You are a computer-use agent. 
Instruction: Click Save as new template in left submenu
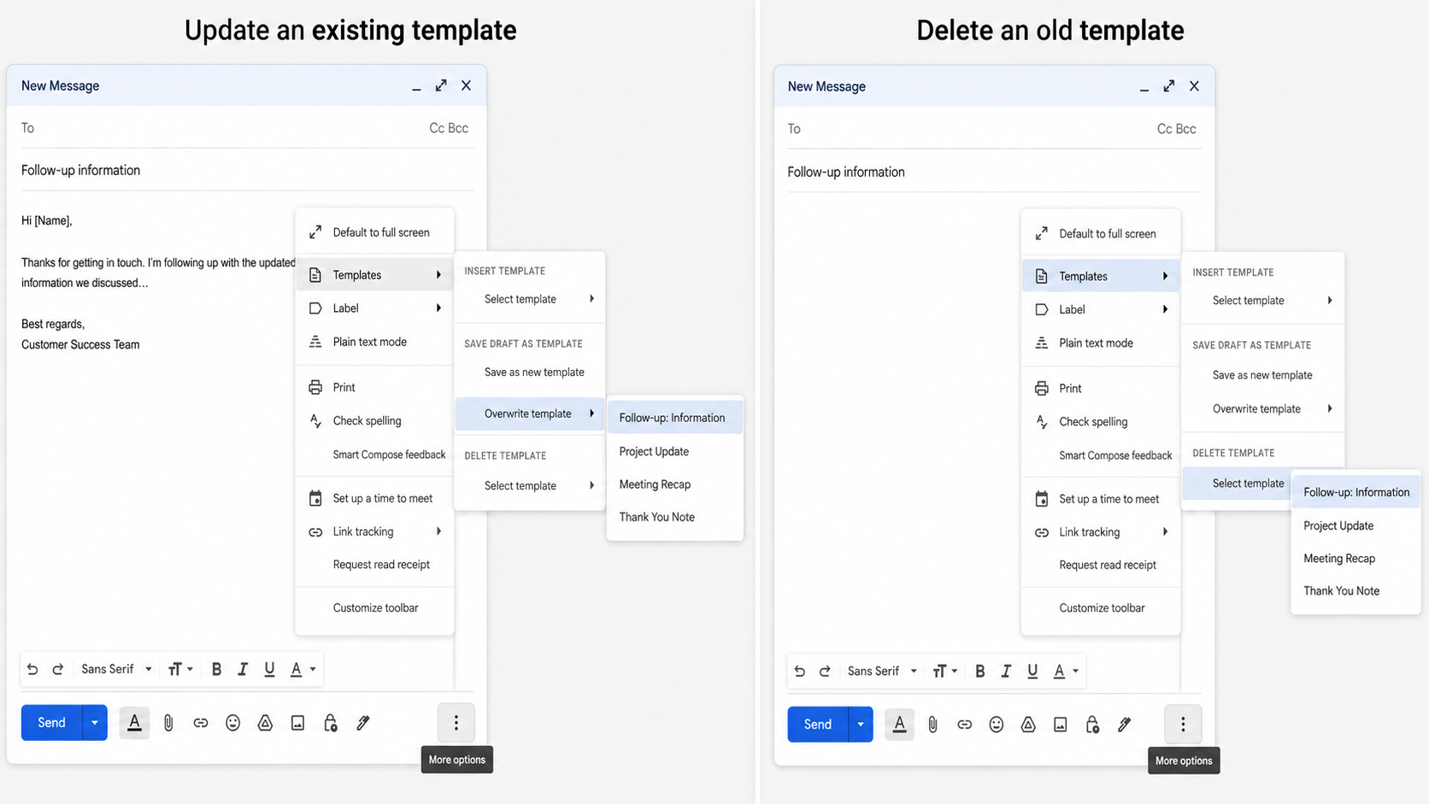[530, 373]
